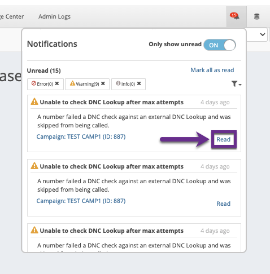Mark second notification as Read

coord(224,204)
